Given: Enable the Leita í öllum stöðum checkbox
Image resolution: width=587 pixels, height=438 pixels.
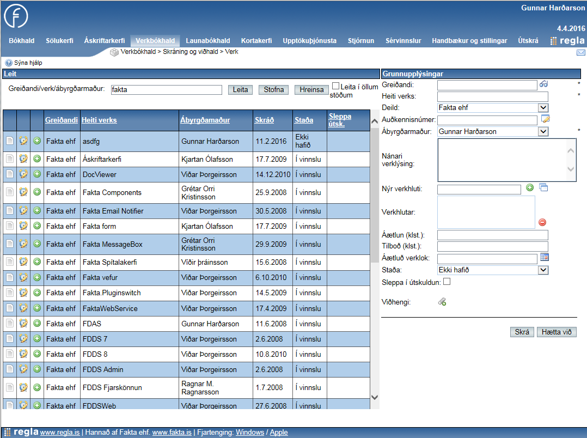Looking at the screenshot, I should click(336, 86).
